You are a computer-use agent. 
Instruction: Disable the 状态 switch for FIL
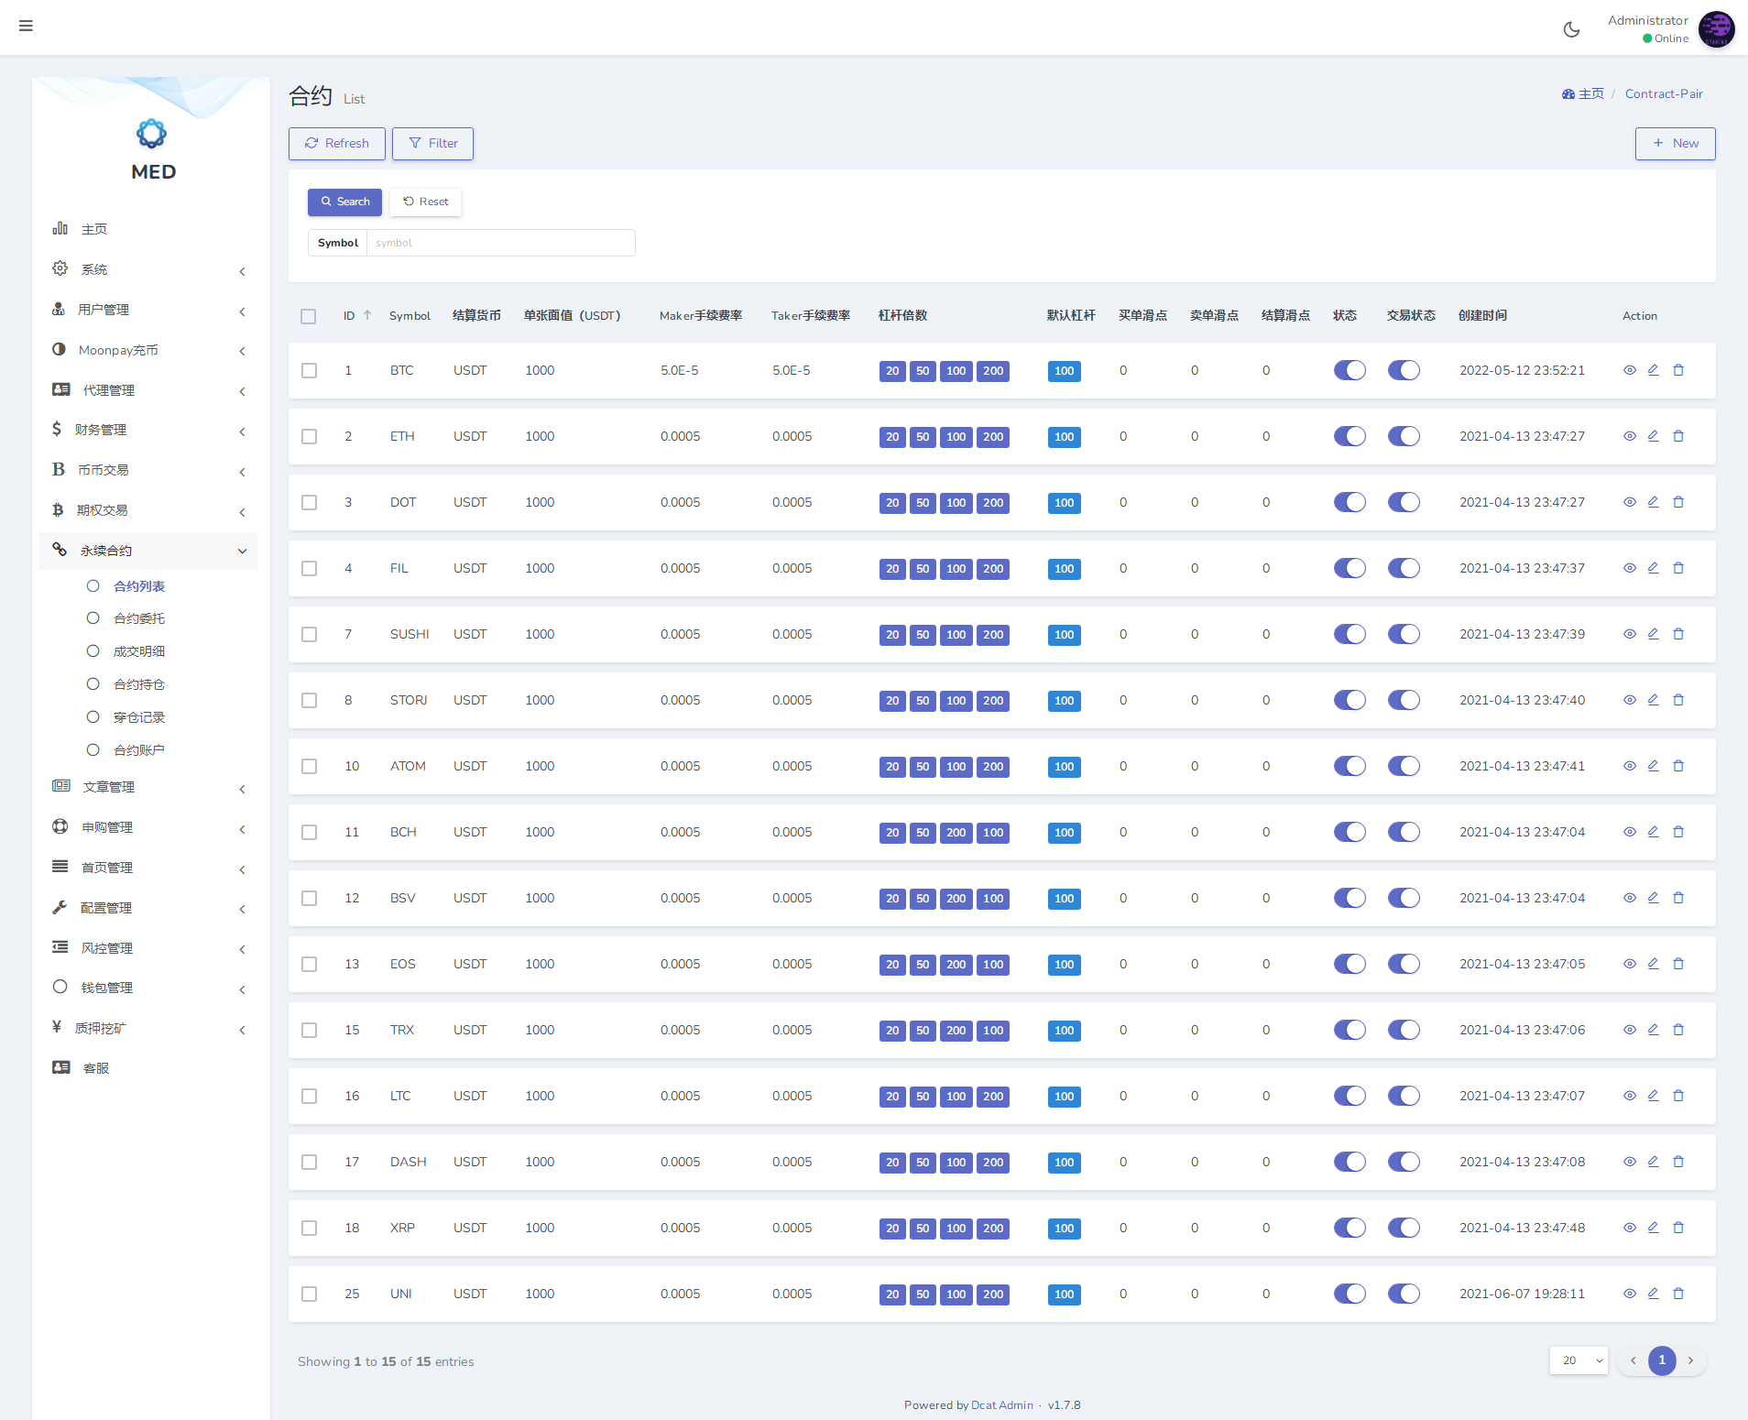(1349, 568)
